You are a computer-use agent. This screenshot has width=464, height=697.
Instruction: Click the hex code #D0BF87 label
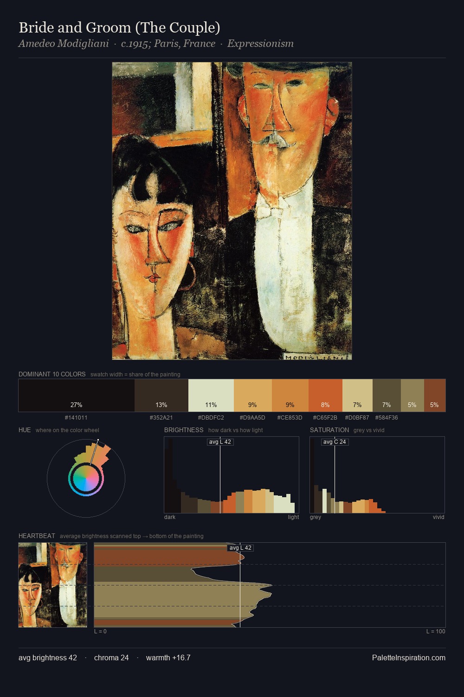coord(357,418)
